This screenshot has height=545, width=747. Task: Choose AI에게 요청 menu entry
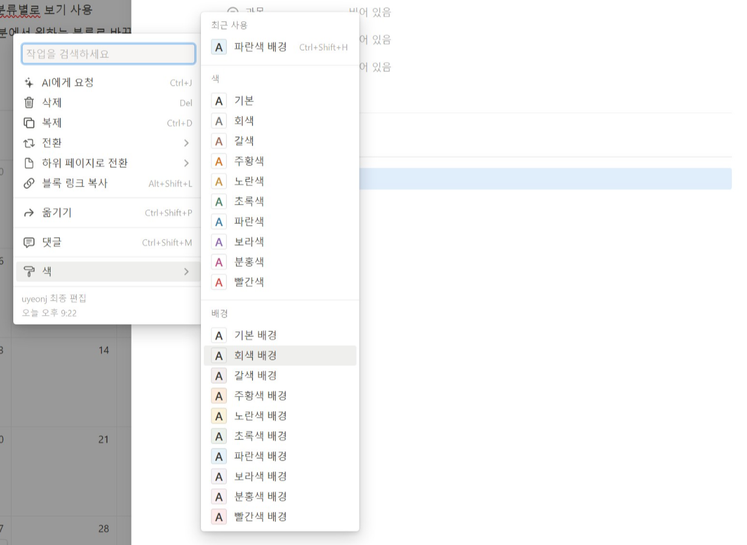coord(108,83)
